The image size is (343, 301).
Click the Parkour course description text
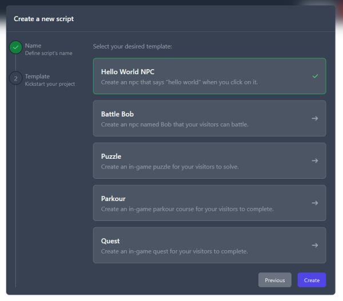pos(188,209)
